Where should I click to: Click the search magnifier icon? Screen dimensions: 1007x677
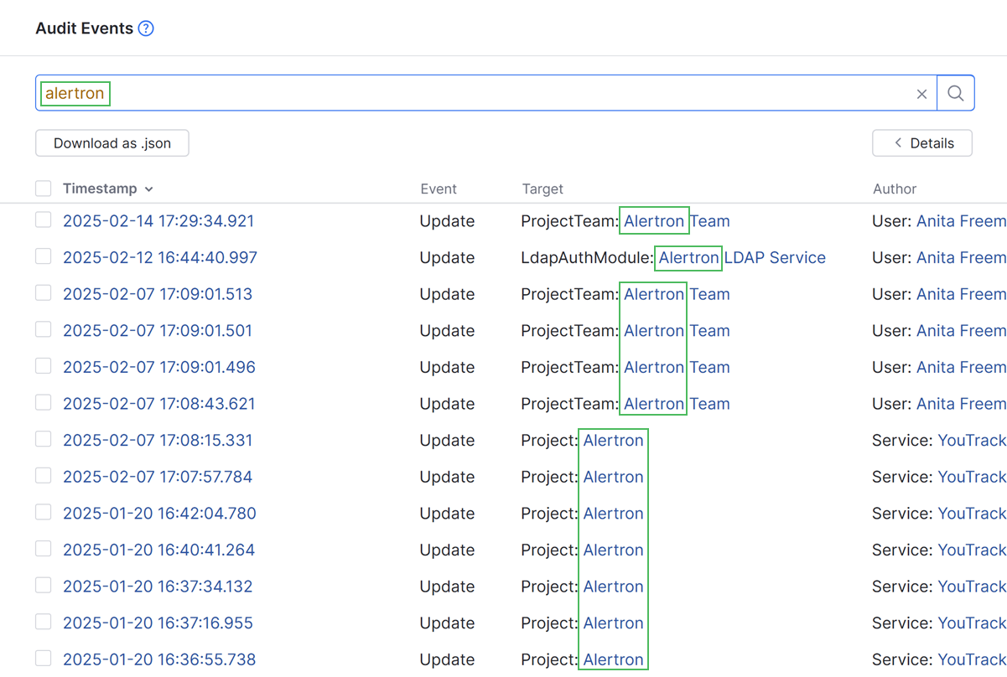(x=955, y=93)
